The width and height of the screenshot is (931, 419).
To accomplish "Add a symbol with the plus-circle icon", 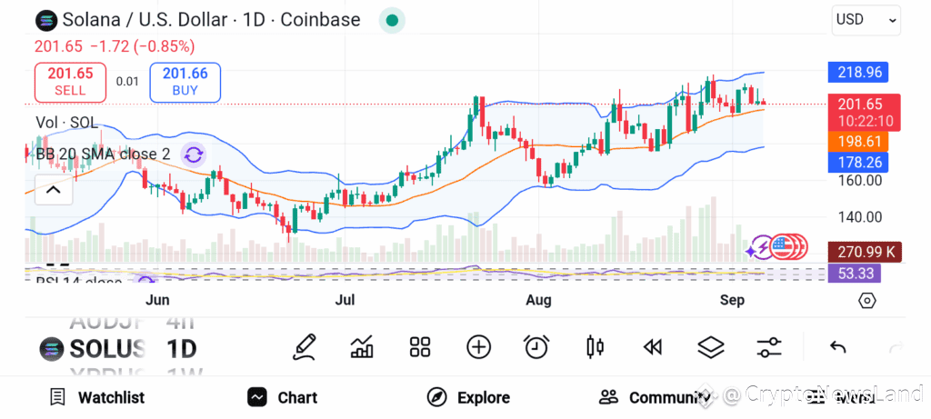I will (478, 347).
